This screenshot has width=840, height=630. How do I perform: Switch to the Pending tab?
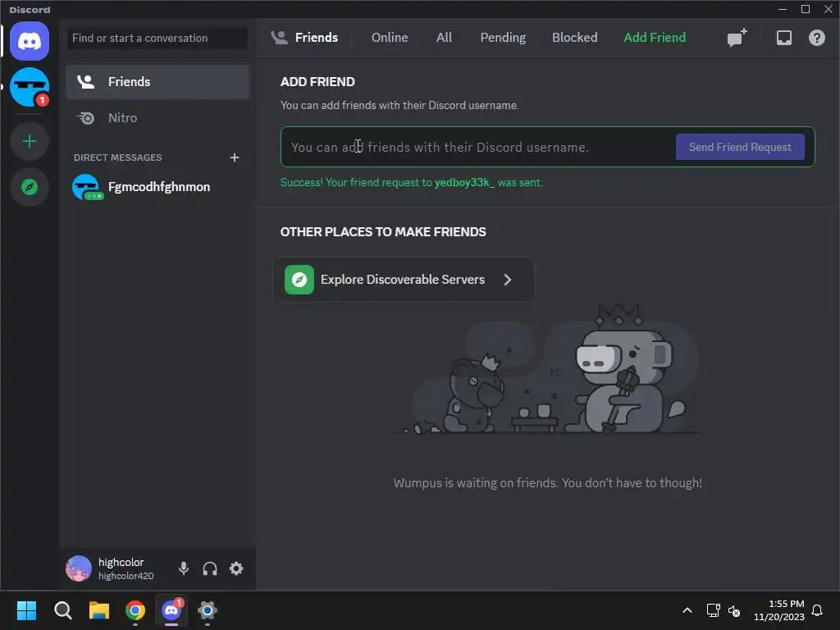pyautogui.click(x=503, y=38)
